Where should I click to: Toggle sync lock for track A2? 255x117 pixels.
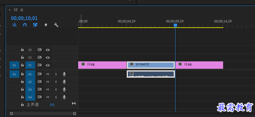click(x=40, y=82)
